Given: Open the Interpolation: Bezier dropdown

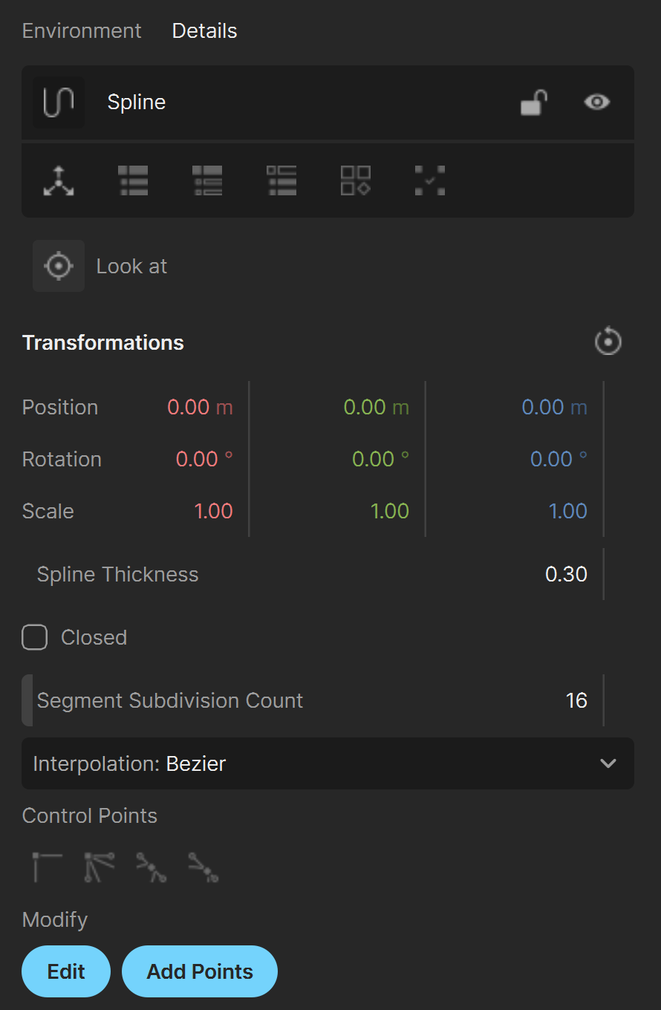Looking at the screenshot, I should (328, 763).
